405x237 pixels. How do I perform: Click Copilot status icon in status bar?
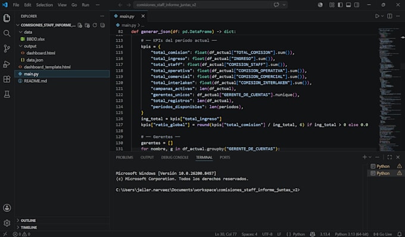click(312, 234)
